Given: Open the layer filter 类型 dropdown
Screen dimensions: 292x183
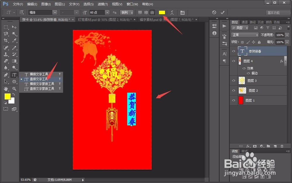Looking at the screenshot, I should pos(240,28).
